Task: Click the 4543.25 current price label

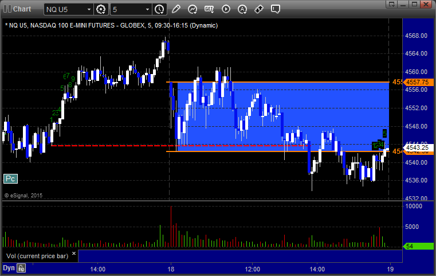Action: click(418, 147)
